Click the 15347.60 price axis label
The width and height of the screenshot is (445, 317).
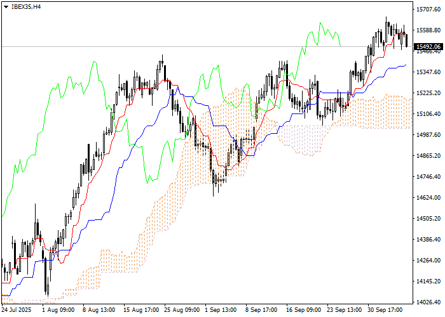428,72
